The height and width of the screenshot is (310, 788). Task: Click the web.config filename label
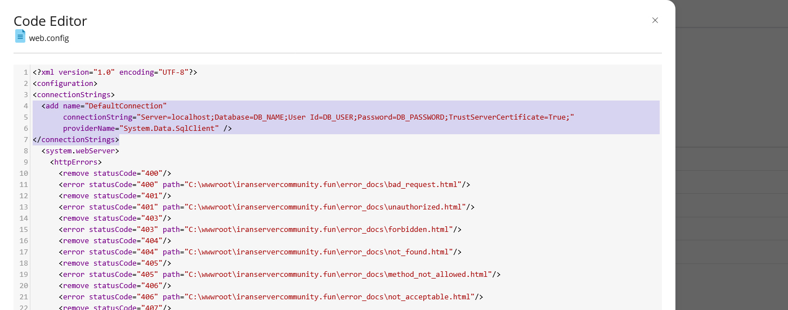[x=49, y=38]
